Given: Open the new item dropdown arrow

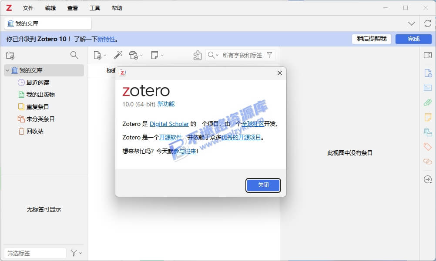Looking at the screenshot, I should point(105,56).
